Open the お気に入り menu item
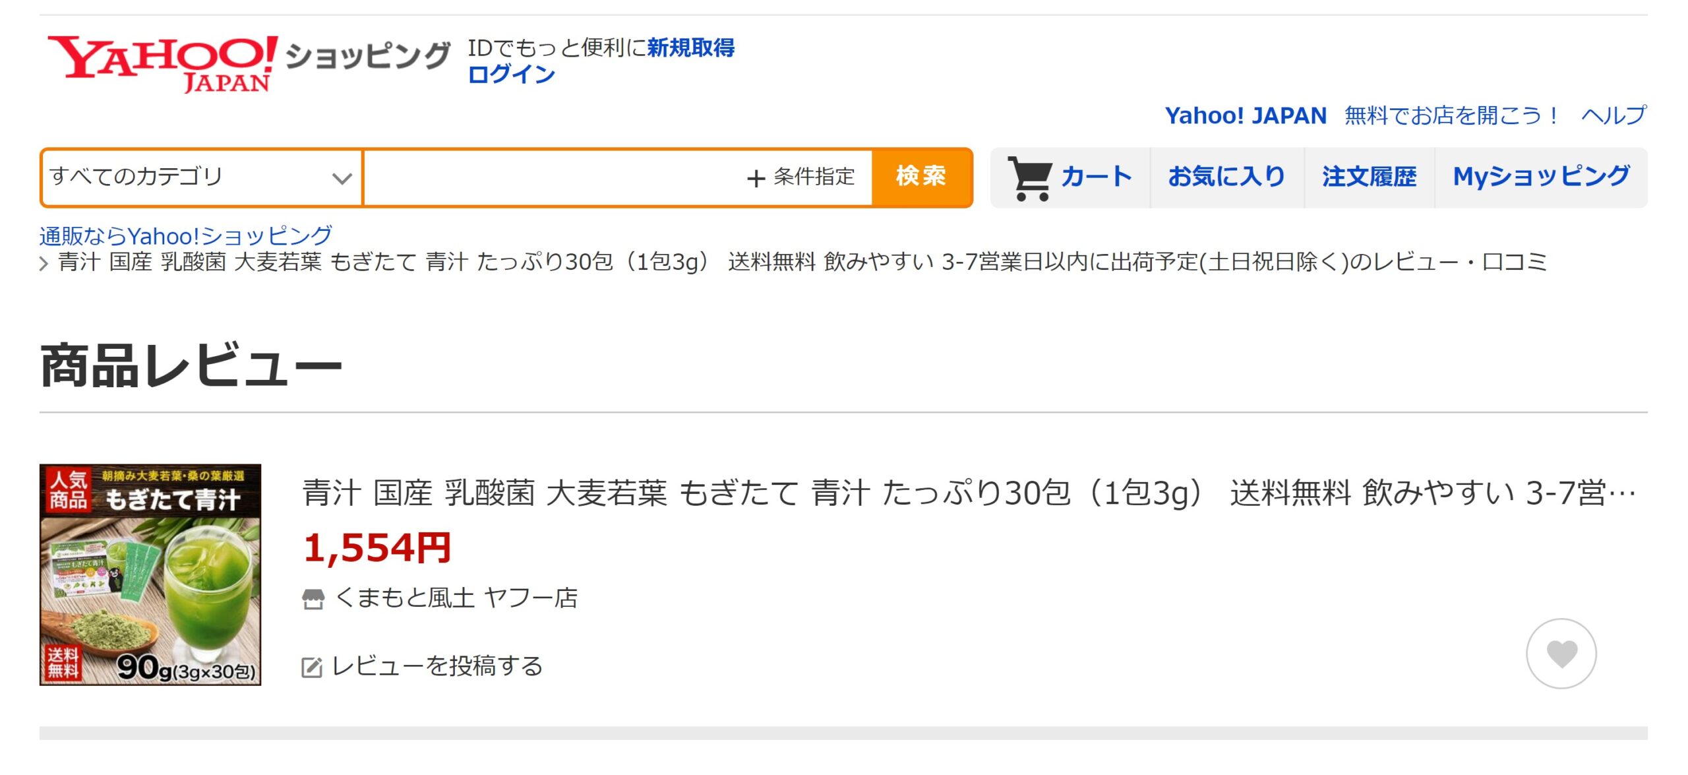 1226,177
